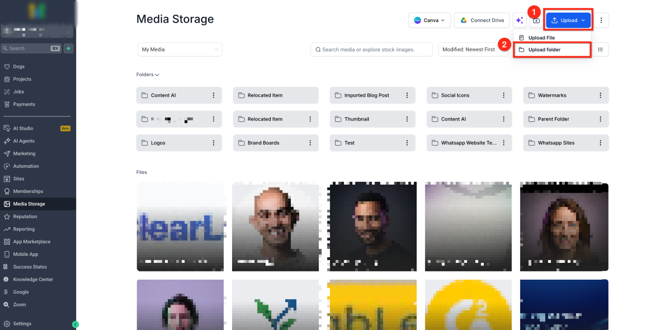Open options for Imported Blog Post folder
This screenshot has height=330, width=668.
point(407,95)
